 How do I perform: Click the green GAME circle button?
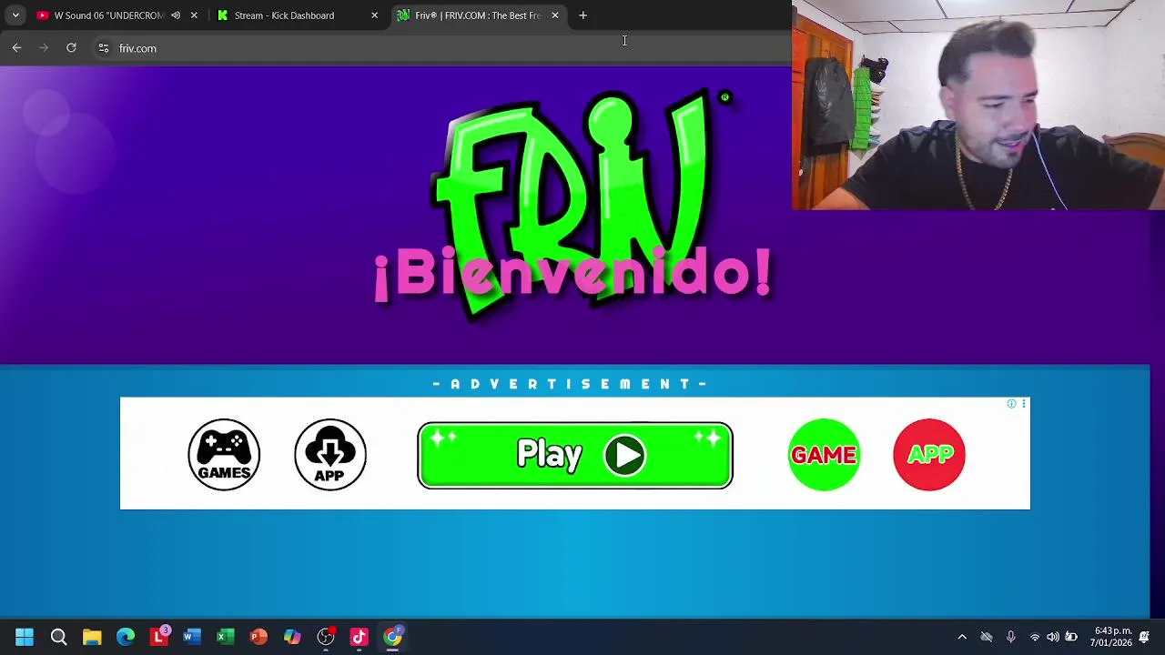click(x=824, y=455)
